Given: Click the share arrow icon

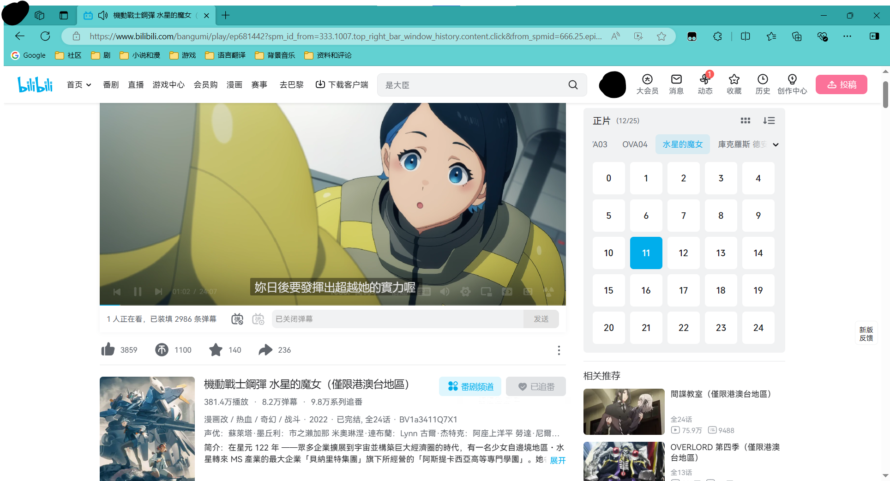Looking at the screenshot, I should click(x=265, y=349).
